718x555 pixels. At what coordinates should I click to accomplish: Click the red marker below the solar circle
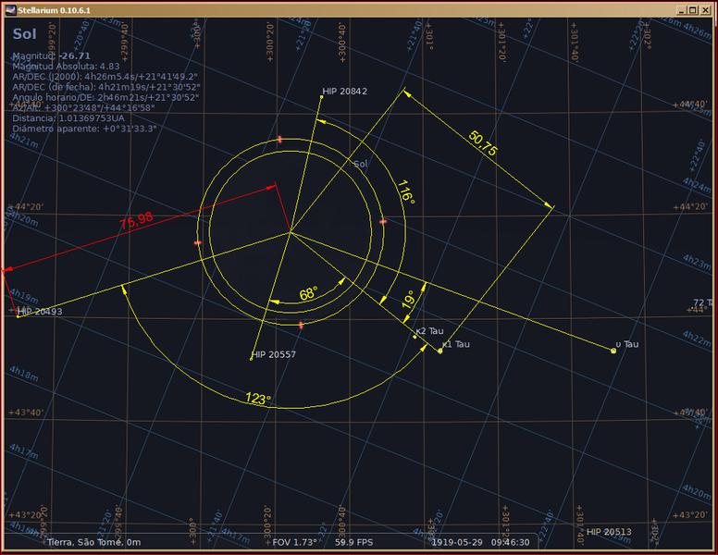point(302,325)
